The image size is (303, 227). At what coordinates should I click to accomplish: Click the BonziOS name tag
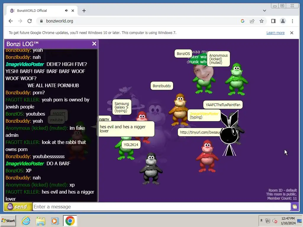[183, 54]
